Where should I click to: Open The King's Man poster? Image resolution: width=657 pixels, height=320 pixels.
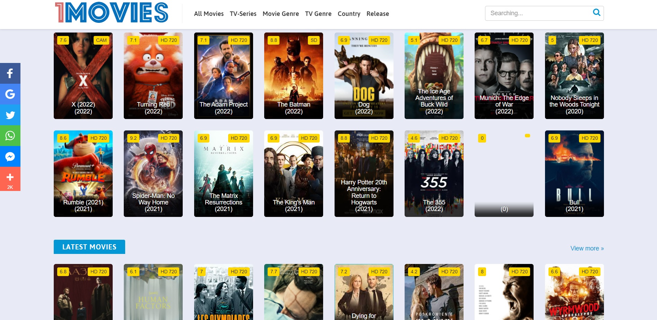(x=294, y=174)
